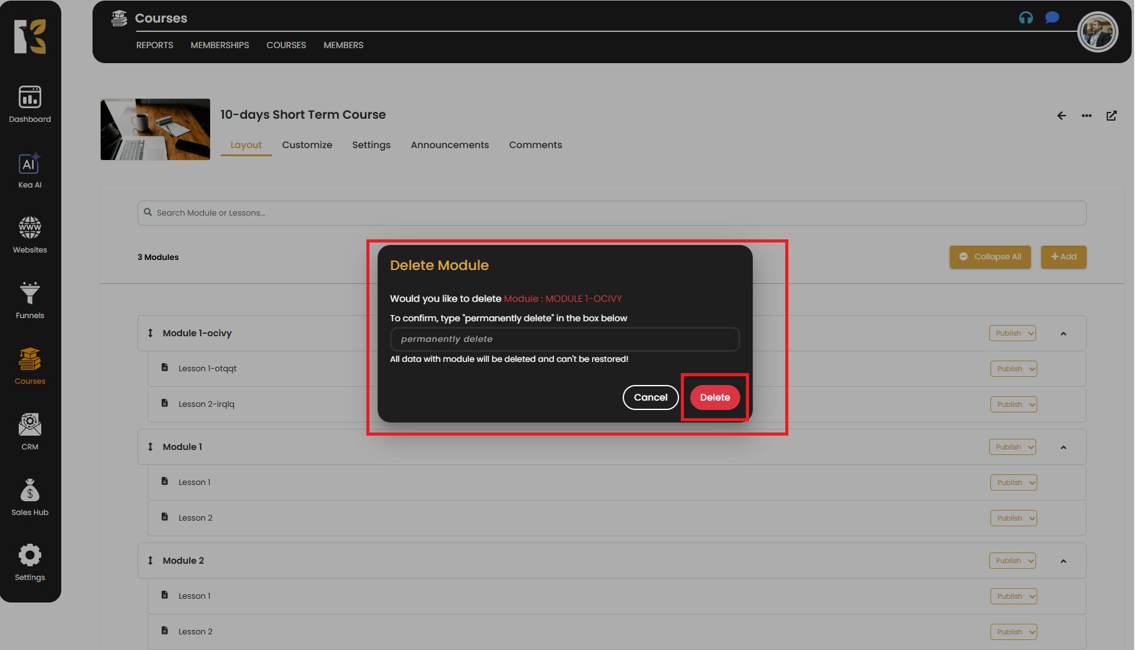Open the Websites globe icon
The image size is (1136, 650).
tap(29, 228)
